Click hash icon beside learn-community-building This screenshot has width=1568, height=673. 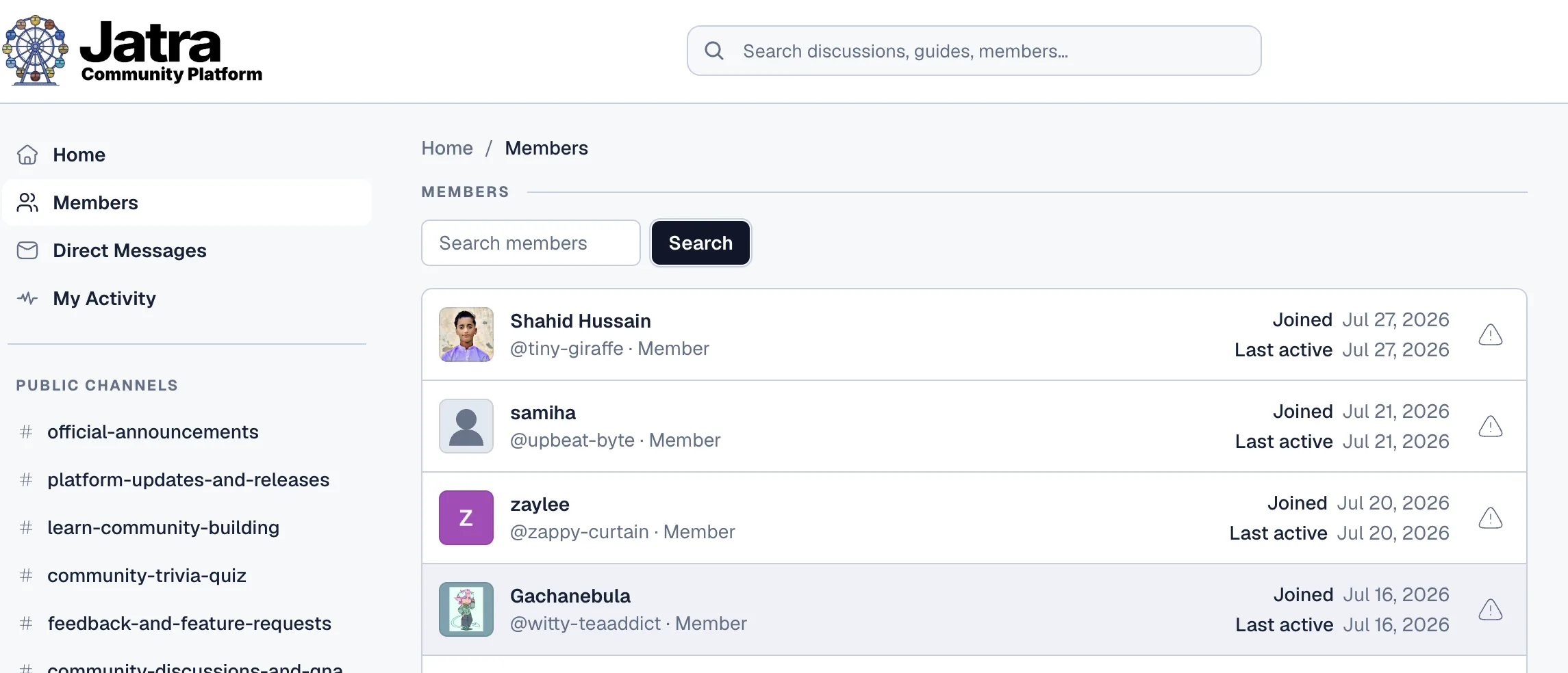(x=26, y=527)
